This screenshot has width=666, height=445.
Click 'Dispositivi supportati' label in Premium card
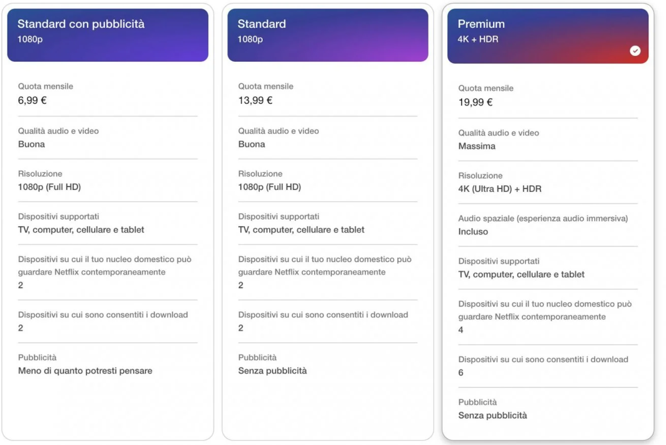tap(498, 261)
